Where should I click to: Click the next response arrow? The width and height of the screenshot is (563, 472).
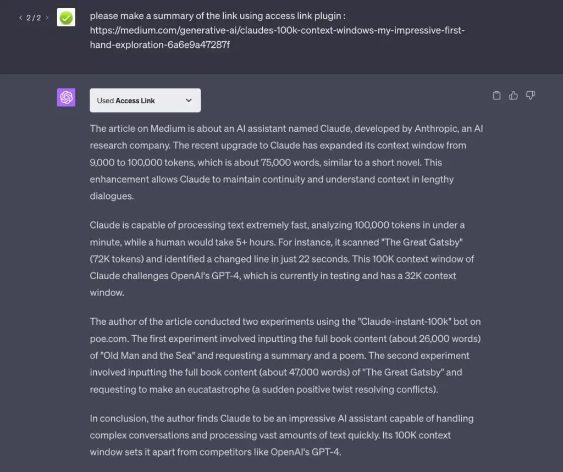(x=47, y=18)
